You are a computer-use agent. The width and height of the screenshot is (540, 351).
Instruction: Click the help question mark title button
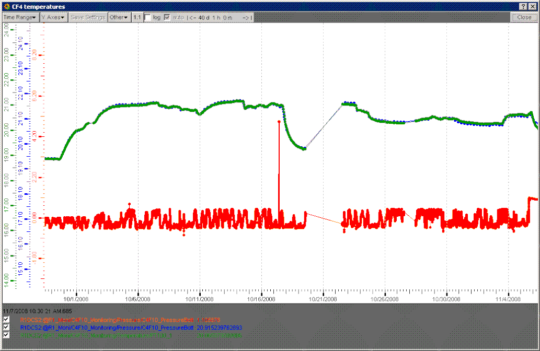pyautogui.click(x=523, y=7)
